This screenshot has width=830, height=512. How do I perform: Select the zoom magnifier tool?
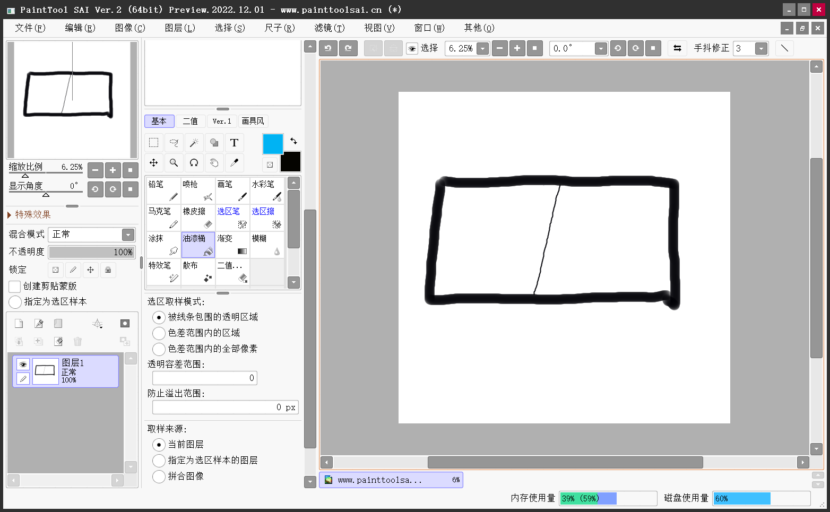tap(174, 163)
